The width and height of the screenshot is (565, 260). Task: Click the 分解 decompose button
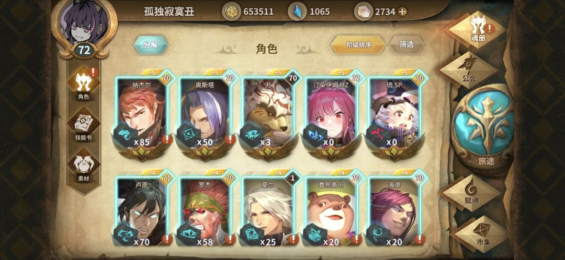(x=151, y=45)
